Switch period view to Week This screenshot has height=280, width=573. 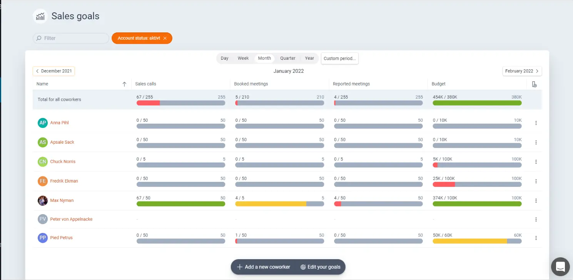(243, 58)
